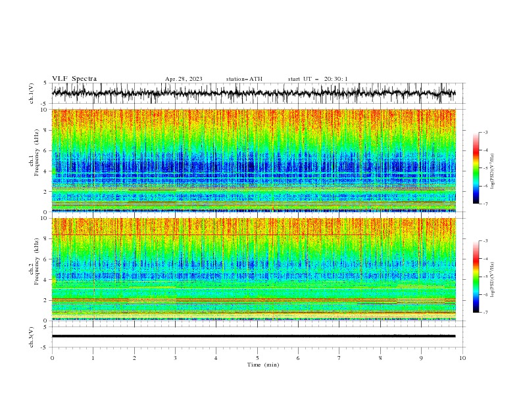The image size is (521, 402).
Task: Click time axis tick label "7"
Action: coord(339,358)
